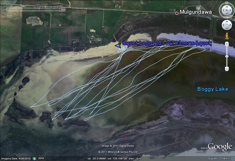Zoom out with the minus button

click(x=227, y=68)
